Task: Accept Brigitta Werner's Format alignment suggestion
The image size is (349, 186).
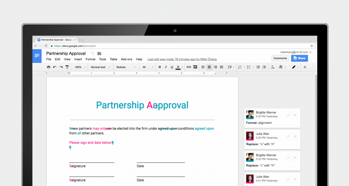Action: 288,115
